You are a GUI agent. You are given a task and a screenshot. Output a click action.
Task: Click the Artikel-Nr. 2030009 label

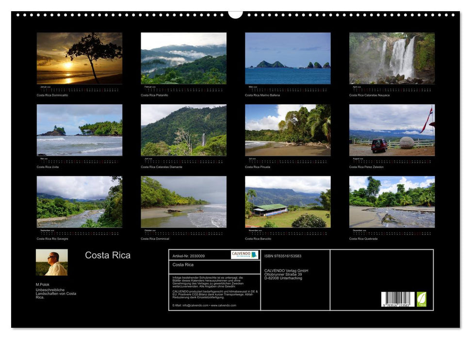(188, 256)
